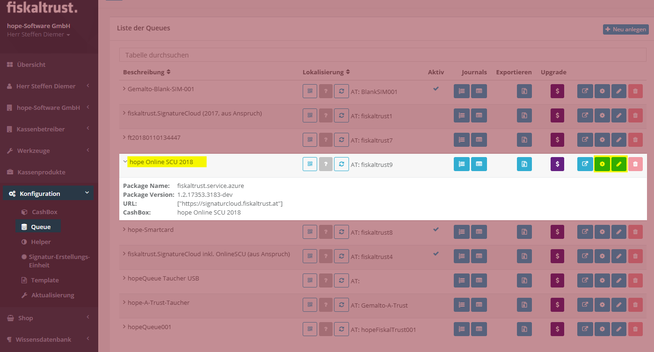Open gear settings for ft20180110134447 queue
Screen dimensions: 654x352
[x=602, y=140]
